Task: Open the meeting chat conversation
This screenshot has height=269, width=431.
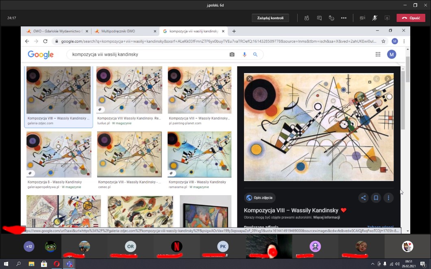Action: point(319,18)
